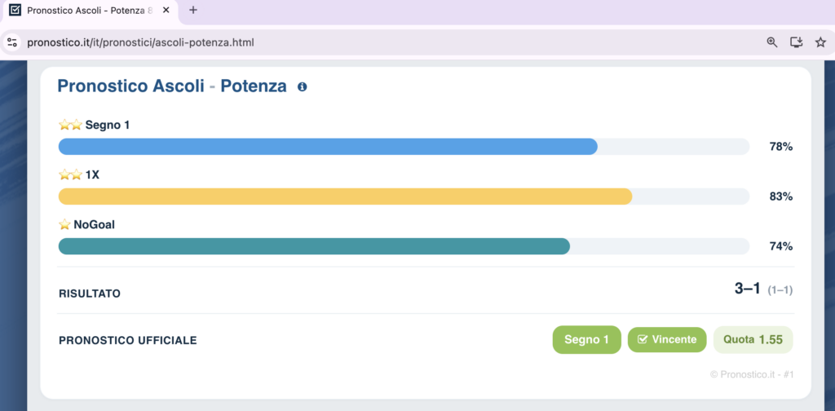Image resolution: width=835 pixels, height=411 pixels.
Task: Click the install app icon in address bar
Action: click(796, 42)
